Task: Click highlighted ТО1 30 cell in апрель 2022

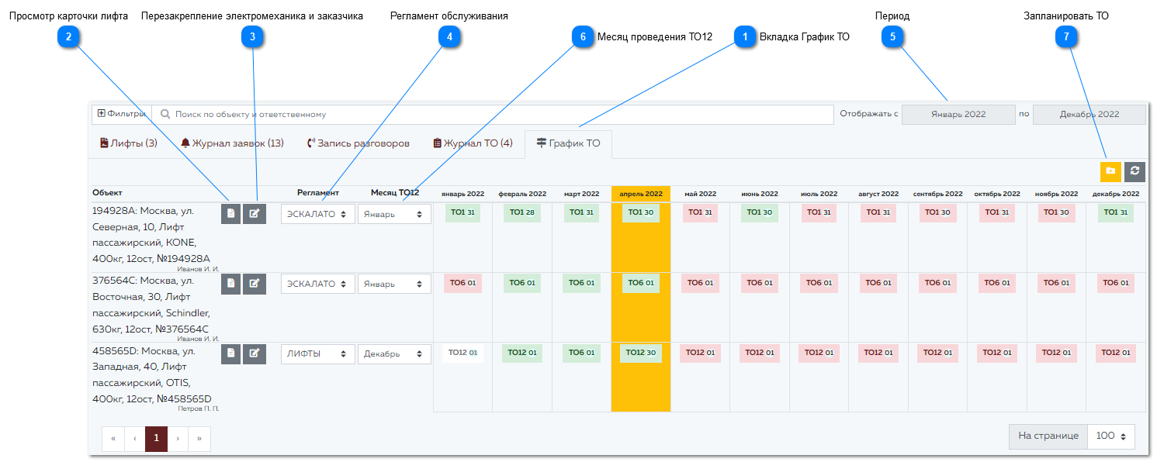Action: pyautogui.click(x=641, y=212)
